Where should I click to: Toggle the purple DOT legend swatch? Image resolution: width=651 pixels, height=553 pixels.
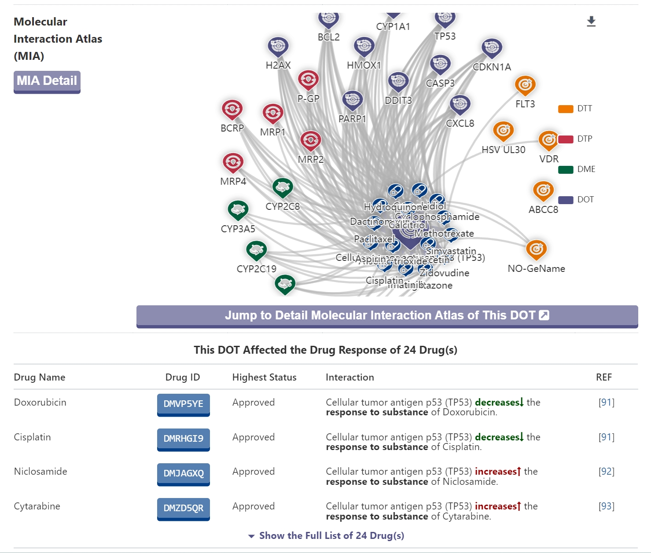[x=566, y=200]
